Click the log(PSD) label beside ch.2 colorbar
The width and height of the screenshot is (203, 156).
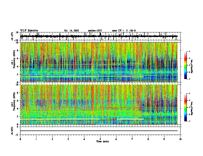pos(192,108)
